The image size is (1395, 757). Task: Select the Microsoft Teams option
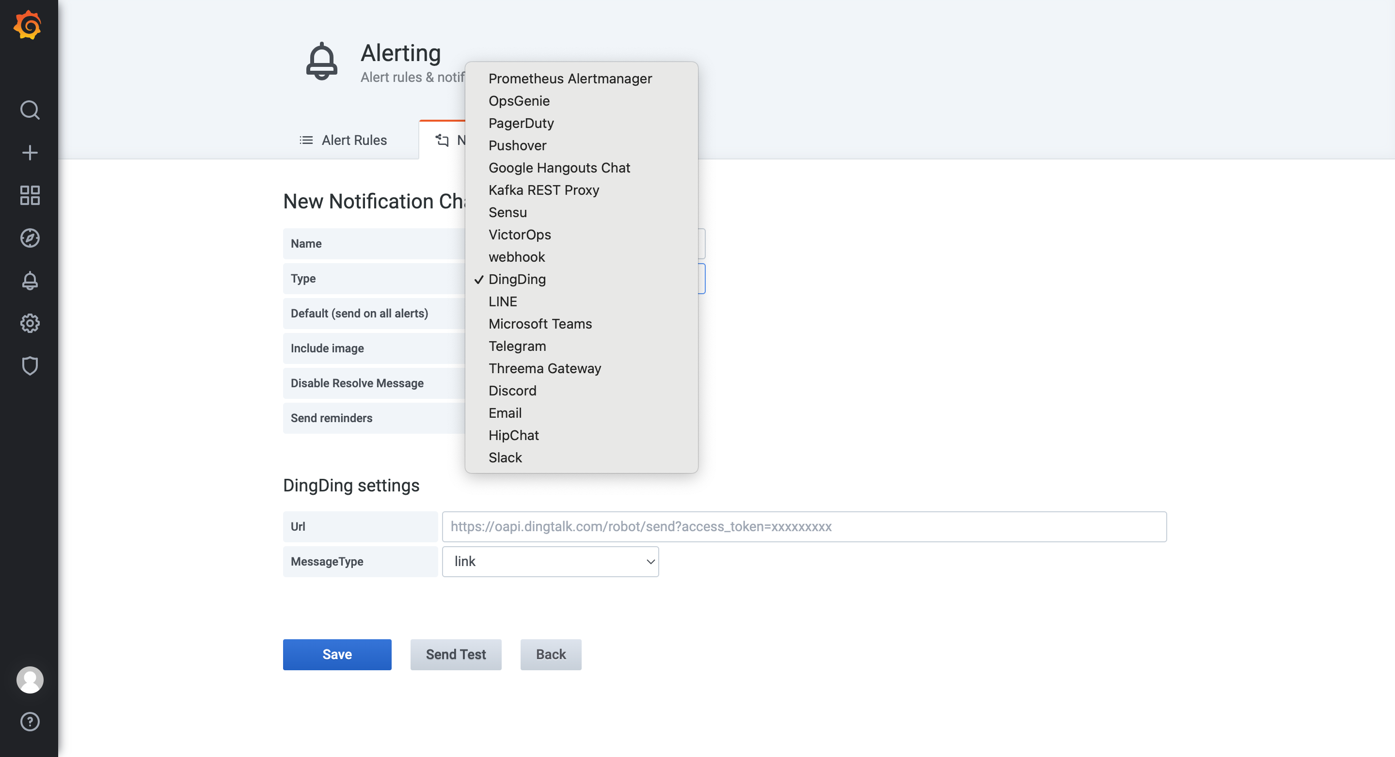pos(539,324)
